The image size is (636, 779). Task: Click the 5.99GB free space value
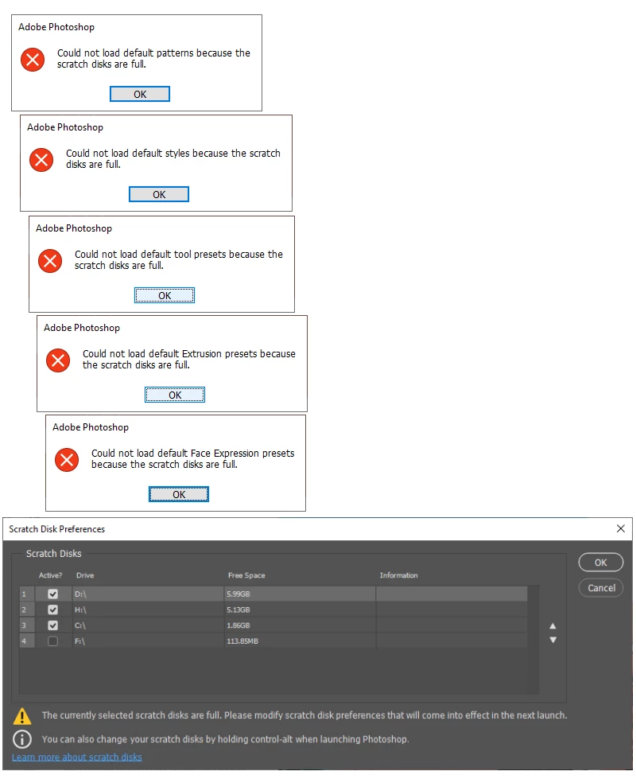point(238,594)
